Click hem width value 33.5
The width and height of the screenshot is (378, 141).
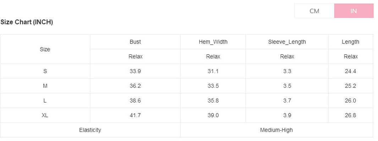(x=213, y=86)
